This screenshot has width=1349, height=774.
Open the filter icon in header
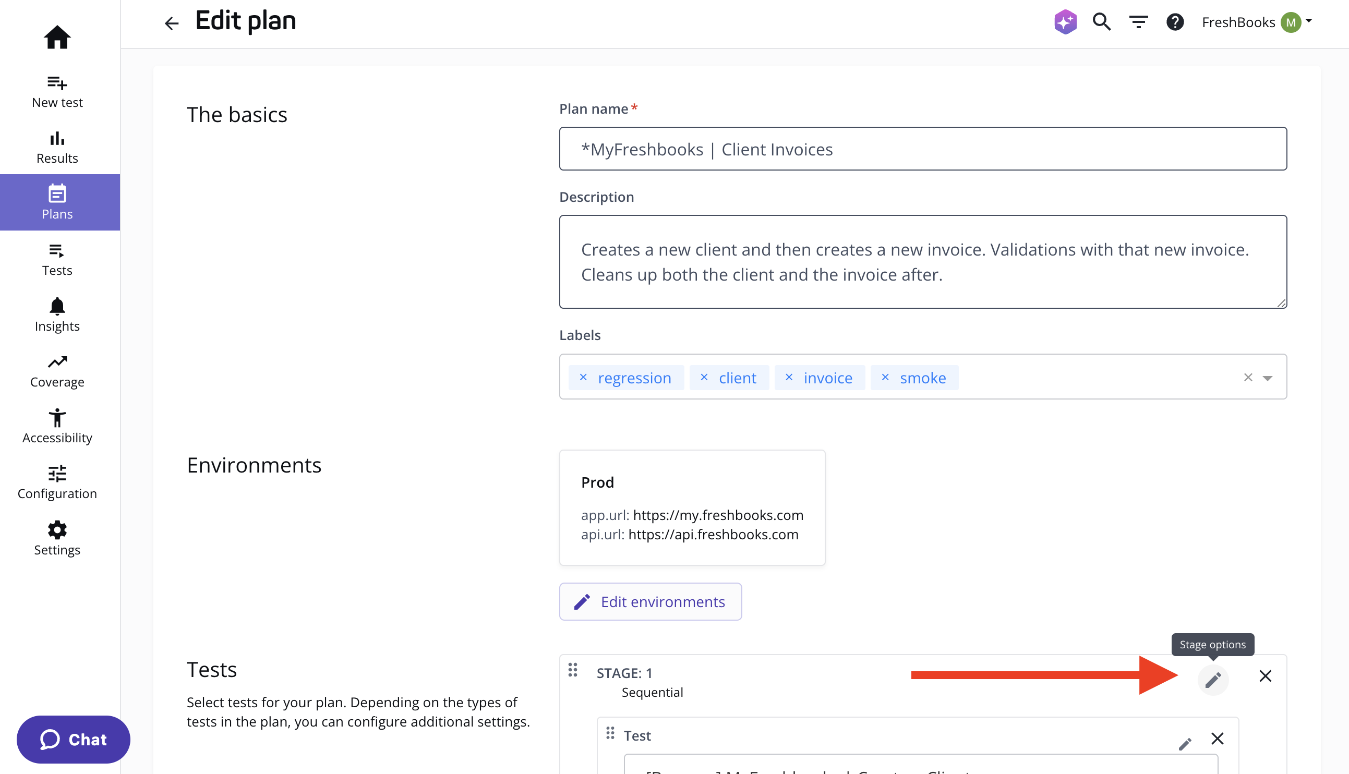click(x=1139, y=22)
